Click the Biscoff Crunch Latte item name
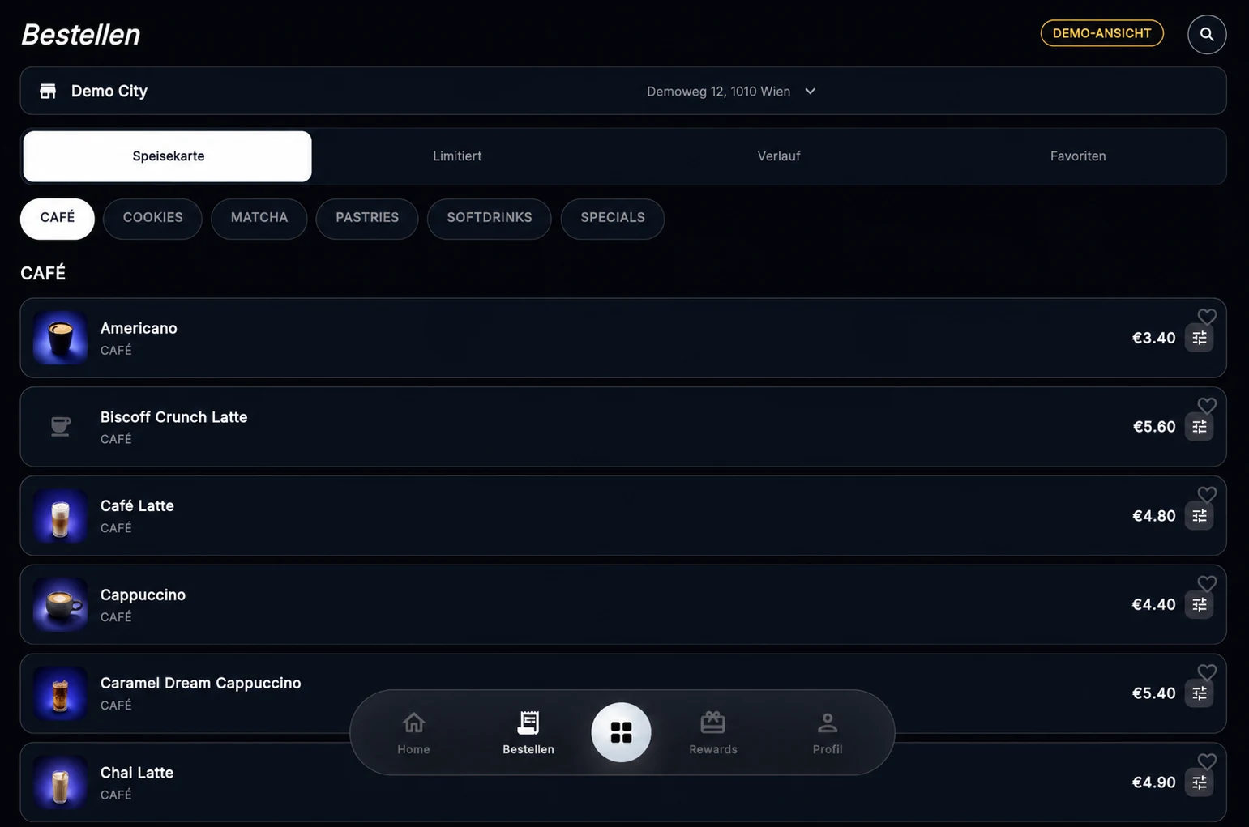 (x=173, y=417)
